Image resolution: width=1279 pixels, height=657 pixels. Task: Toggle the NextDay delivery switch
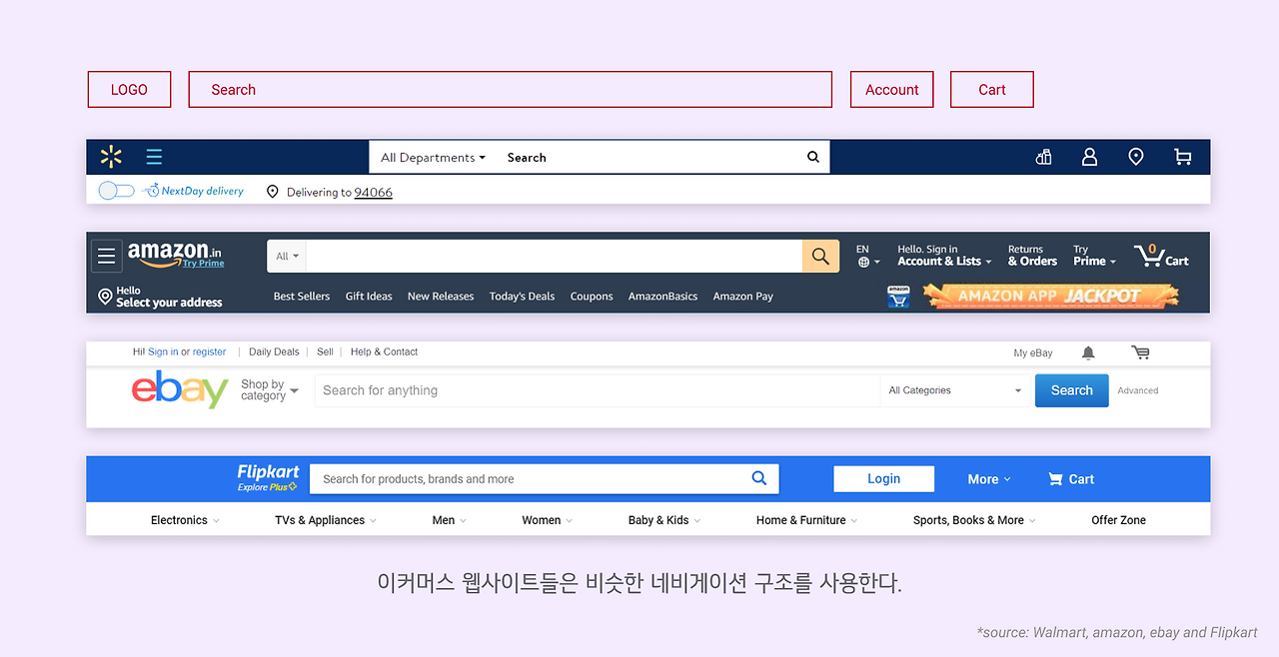116,191
